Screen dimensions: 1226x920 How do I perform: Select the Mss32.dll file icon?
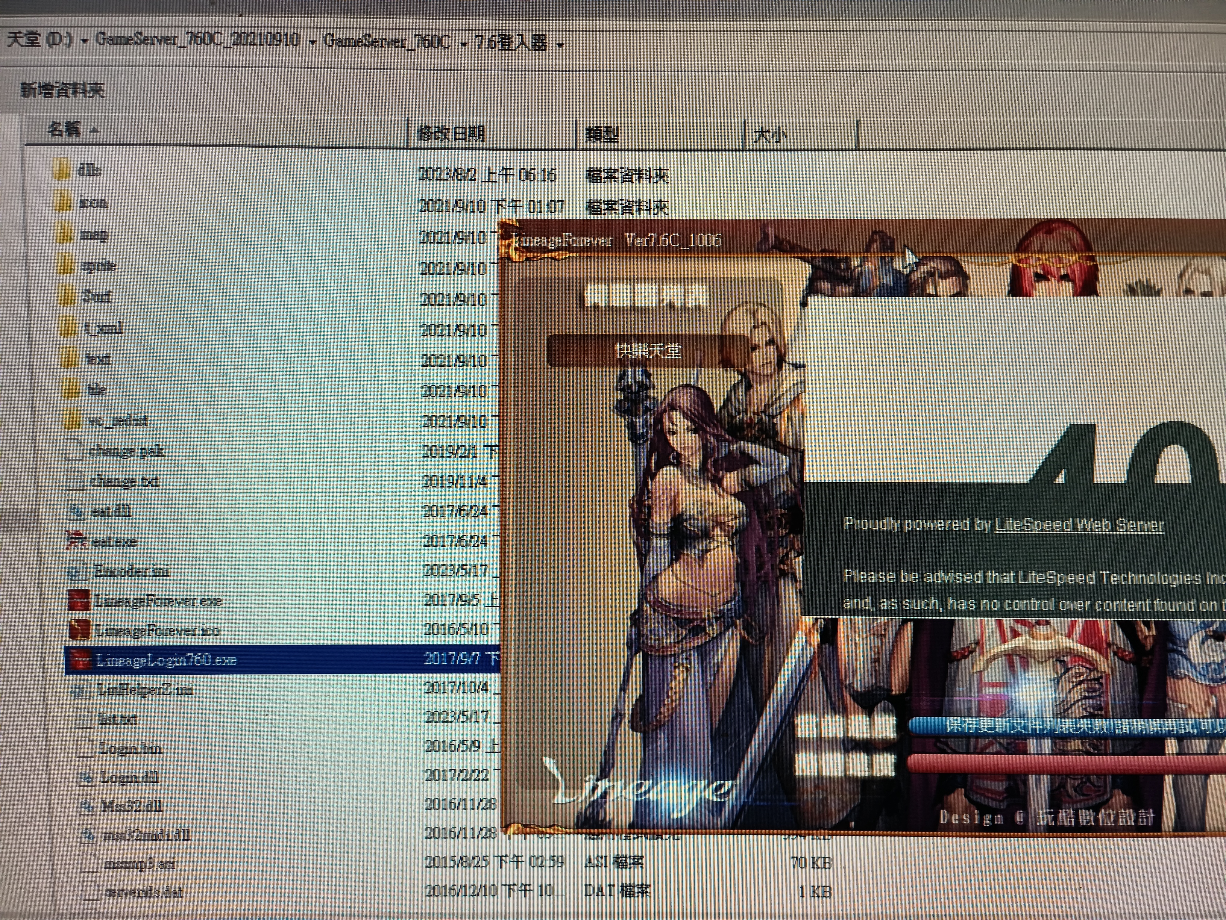coord(88,806)
